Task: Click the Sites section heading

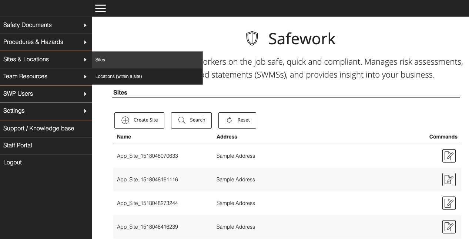Action: [120, 93]
